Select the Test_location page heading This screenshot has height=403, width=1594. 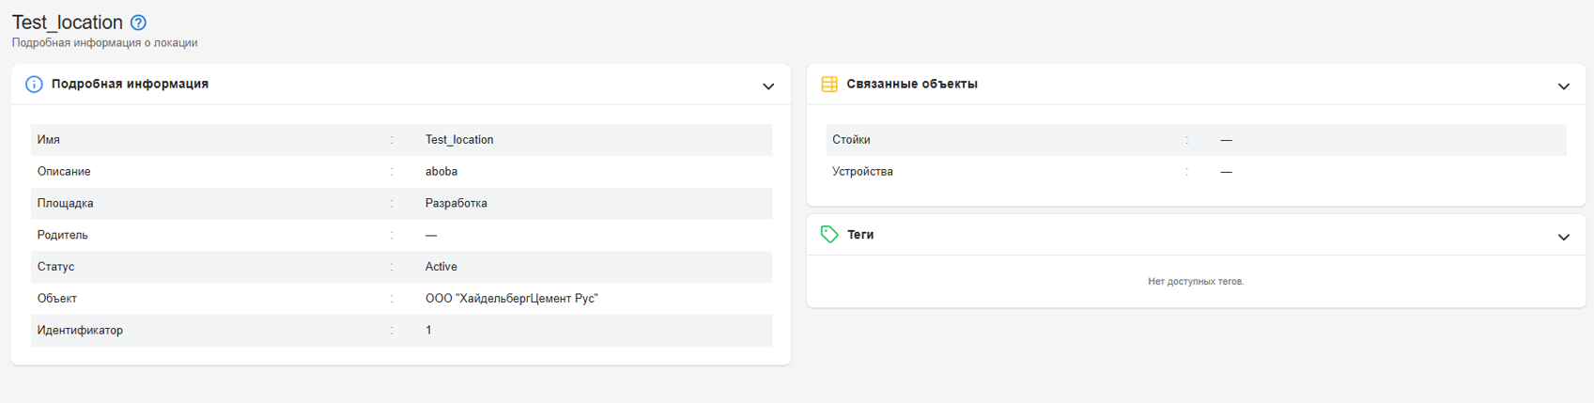pos(68,23)
